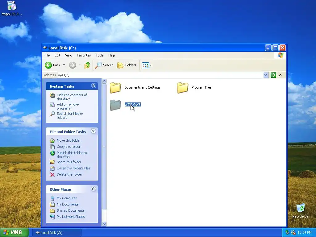Click the My Computer icon in sidebar
Viewport: 316px width, 237px height.
(x=52, y=198)
